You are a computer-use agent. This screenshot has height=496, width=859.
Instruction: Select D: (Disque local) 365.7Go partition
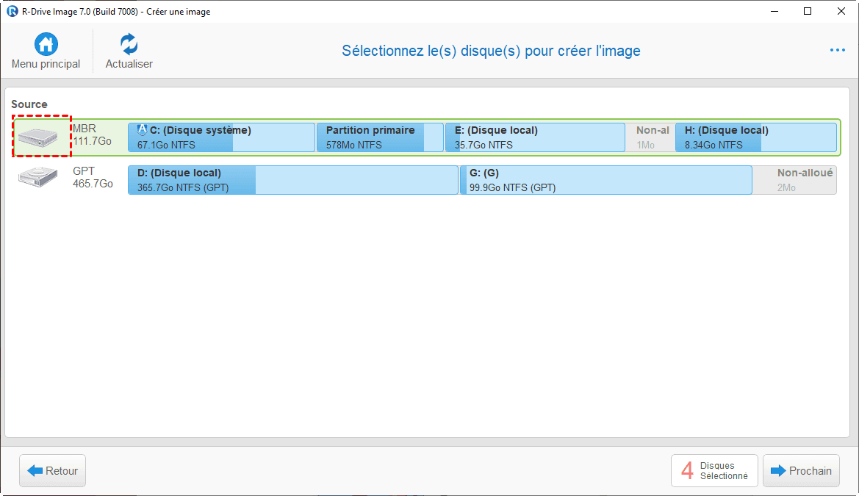293,180
